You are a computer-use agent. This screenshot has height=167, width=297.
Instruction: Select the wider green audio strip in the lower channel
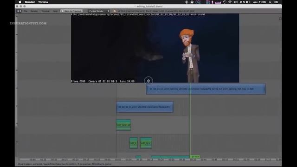[x=146, y=143]
